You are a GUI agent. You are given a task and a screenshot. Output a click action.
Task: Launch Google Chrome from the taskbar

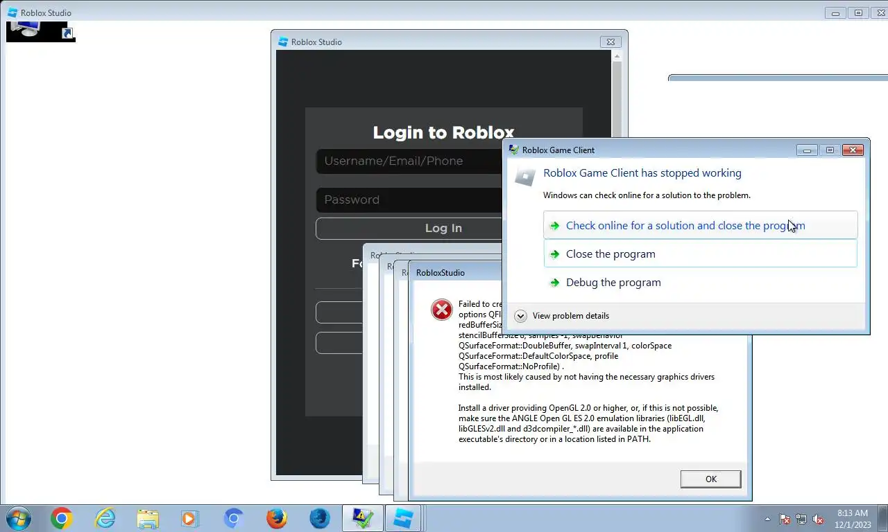[61, 518]
